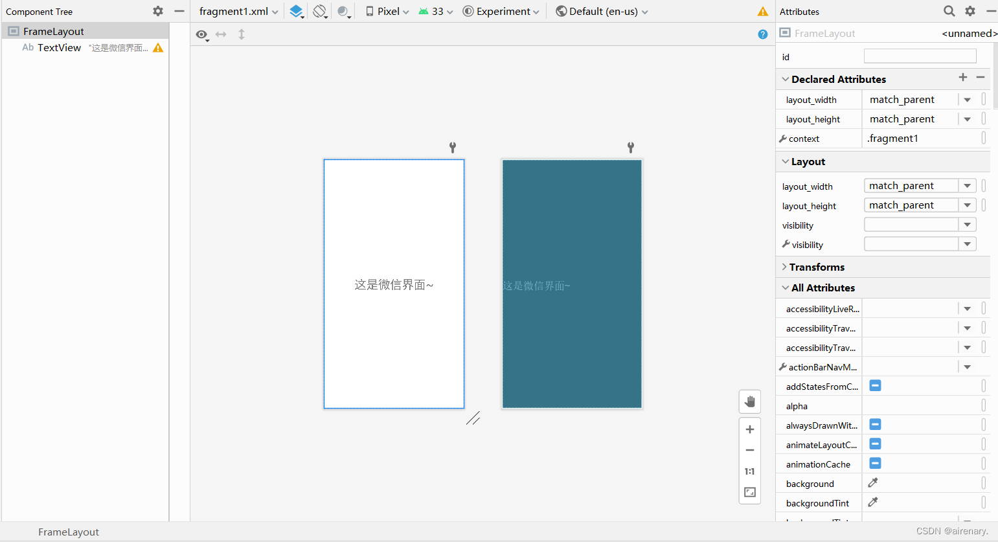Click the wrench icon beside context attribute
998x542 pixels.
click(783, 139)
